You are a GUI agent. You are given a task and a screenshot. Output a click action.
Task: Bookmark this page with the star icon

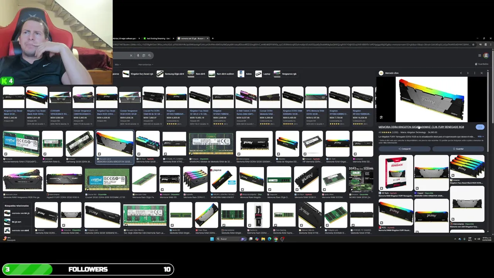pos(473,44)
